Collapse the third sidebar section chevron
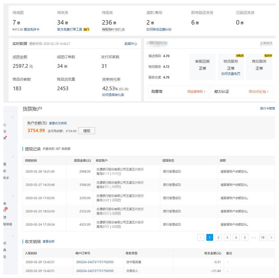This screenshot has height=278, width=279. tap(13, 196)
